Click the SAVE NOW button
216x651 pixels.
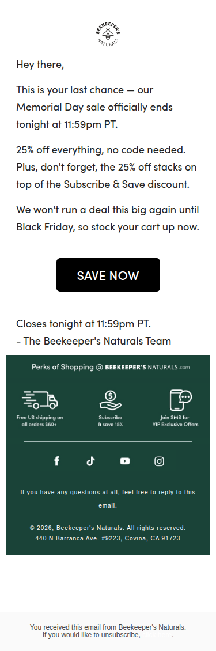coord(108,275)
